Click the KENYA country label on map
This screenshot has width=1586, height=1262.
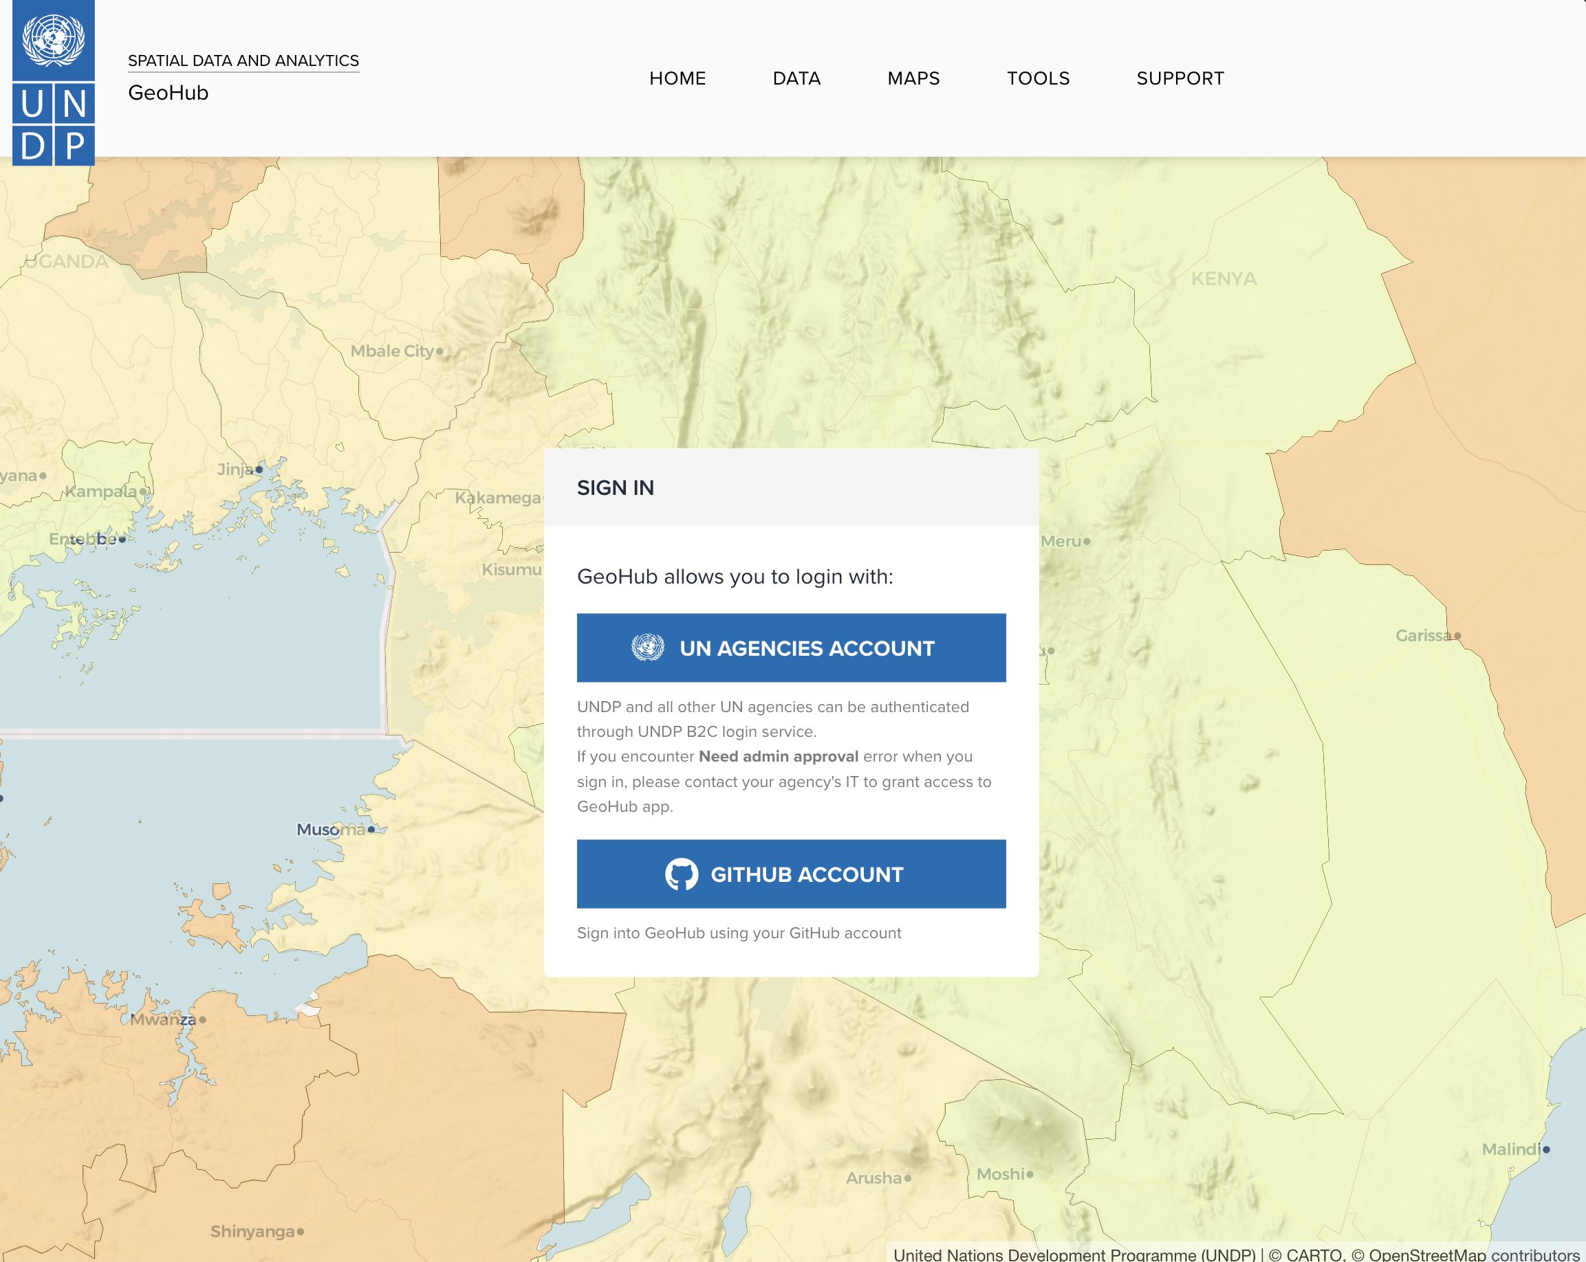[1224, 278]
